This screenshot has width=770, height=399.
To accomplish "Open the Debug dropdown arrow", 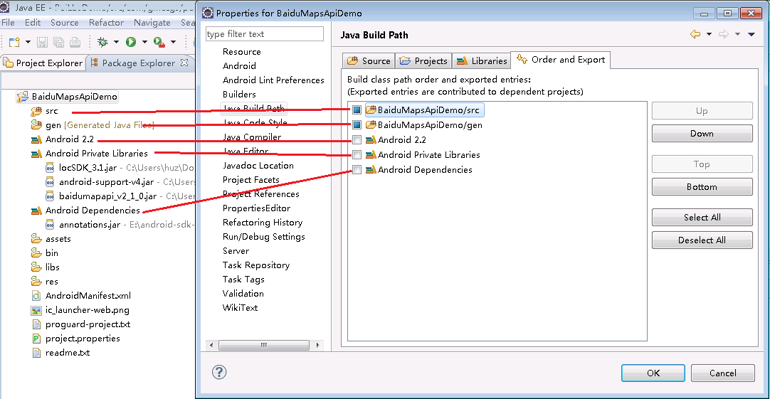I will pyautogui.click(x=117, y=42).
